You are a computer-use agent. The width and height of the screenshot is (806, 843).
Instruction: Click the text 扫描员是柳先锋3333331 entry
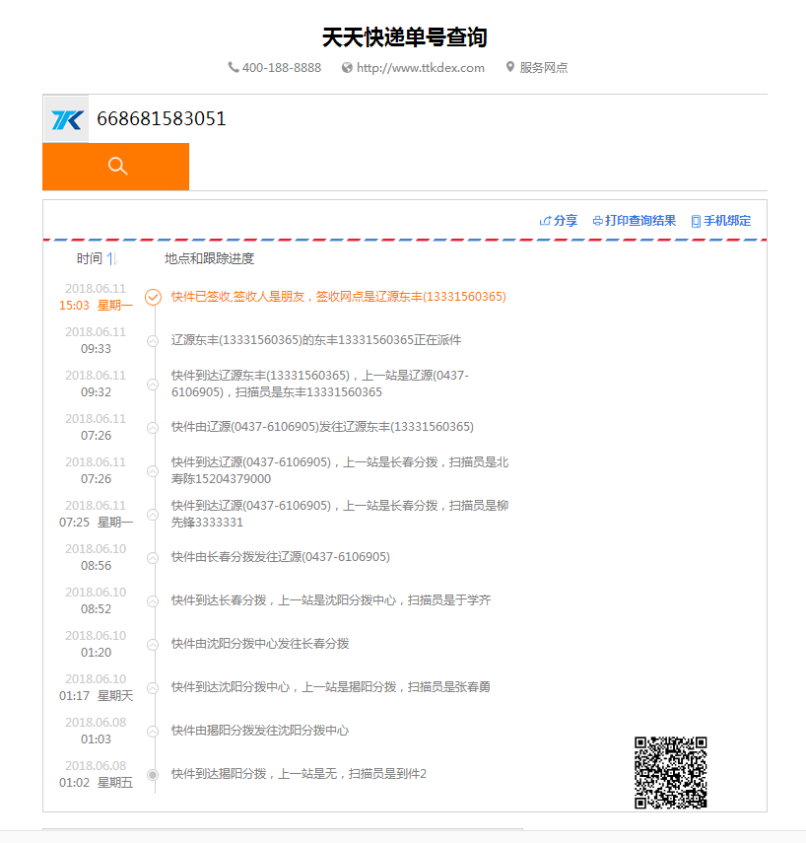(340, 514)
